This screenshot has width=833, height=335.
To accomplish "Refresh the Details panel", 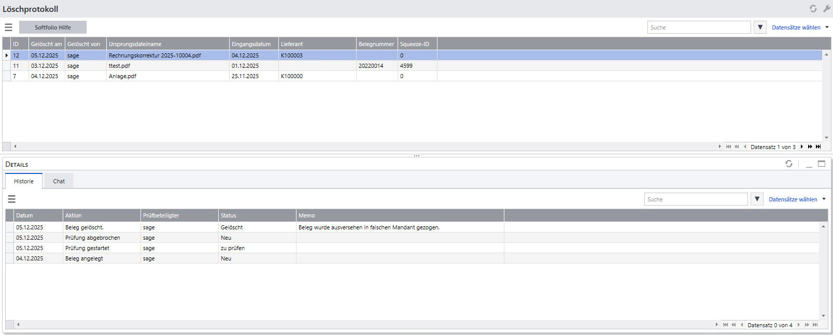I will pos(788,164).
